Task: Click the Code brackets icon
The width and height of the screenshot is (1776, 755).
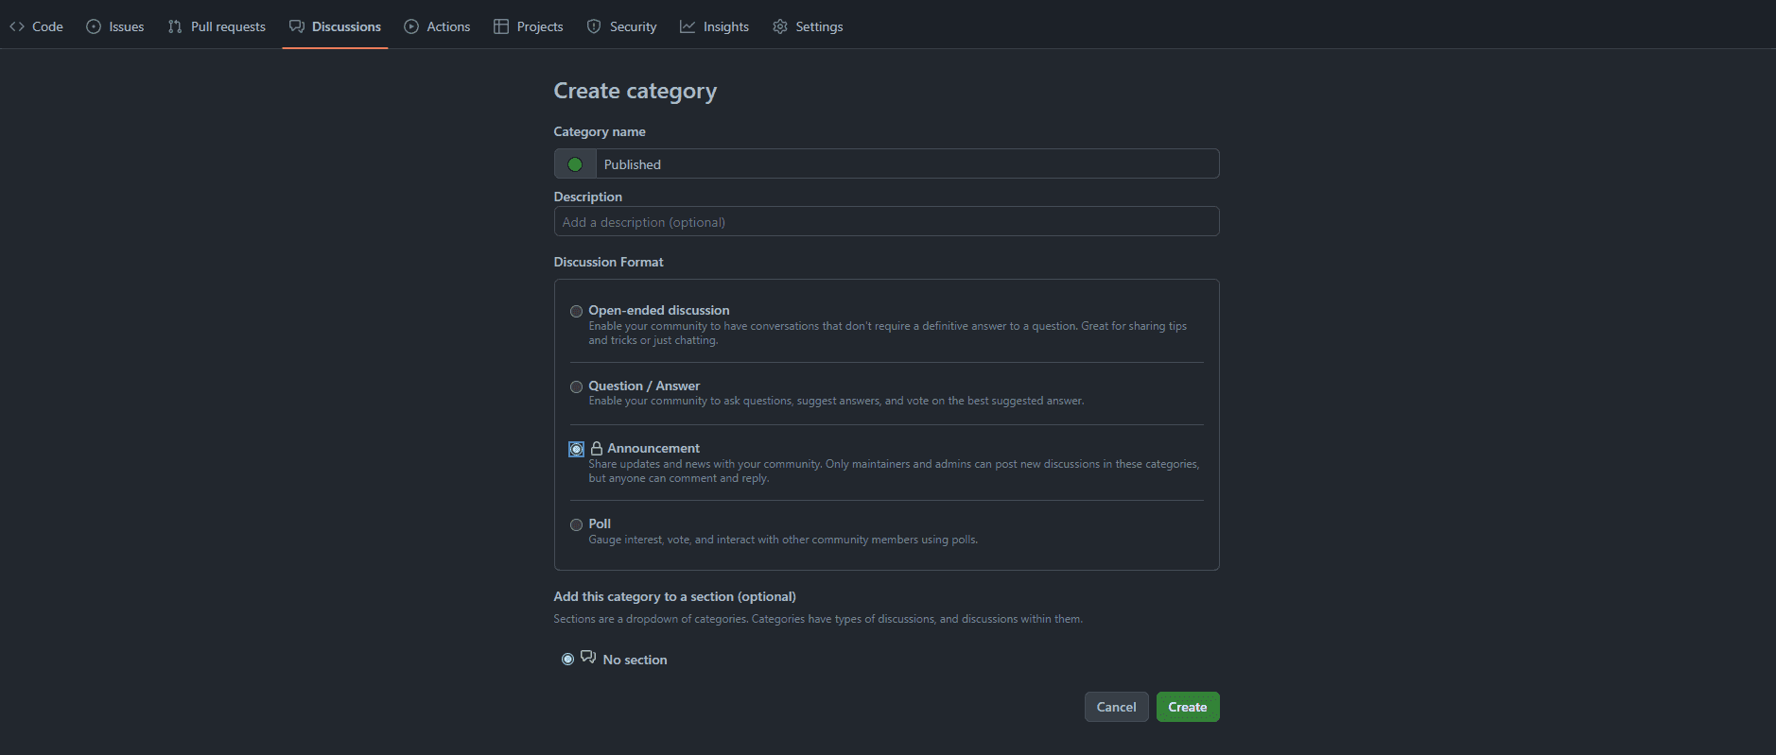Action: coord(17,26)
